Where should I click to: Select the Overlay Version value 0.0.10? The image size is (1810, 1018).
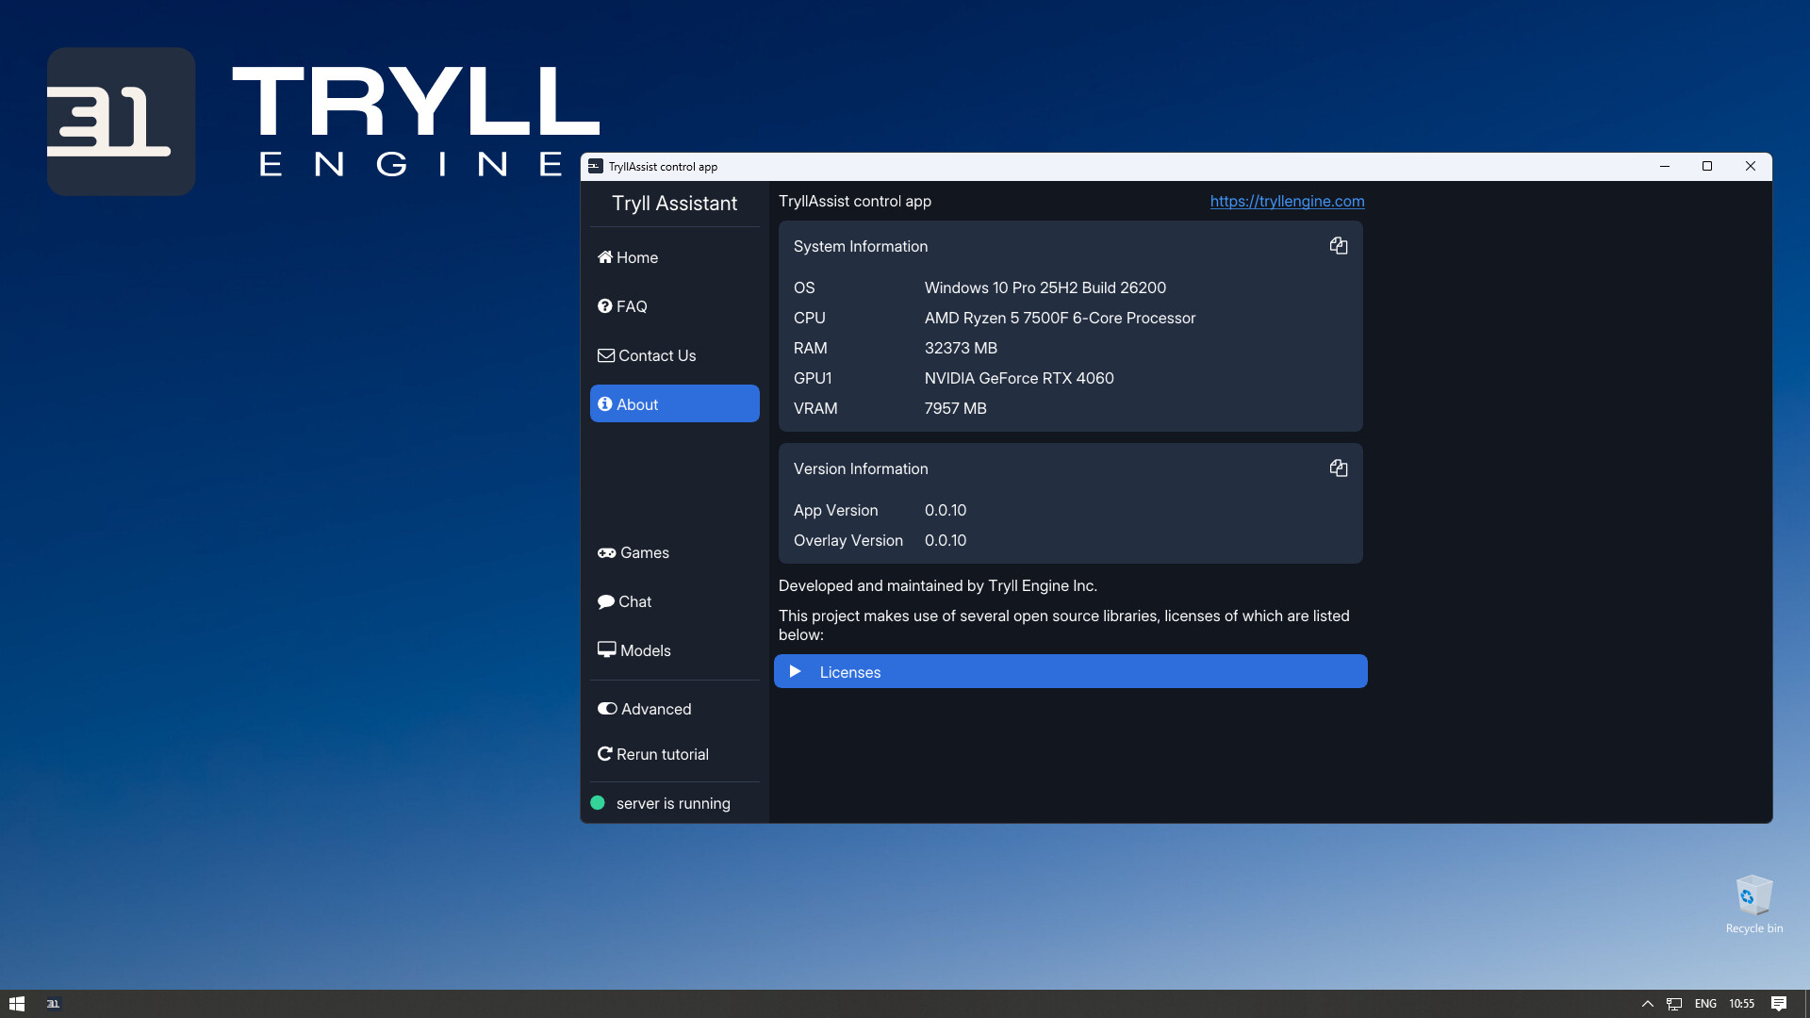(945, 540)
